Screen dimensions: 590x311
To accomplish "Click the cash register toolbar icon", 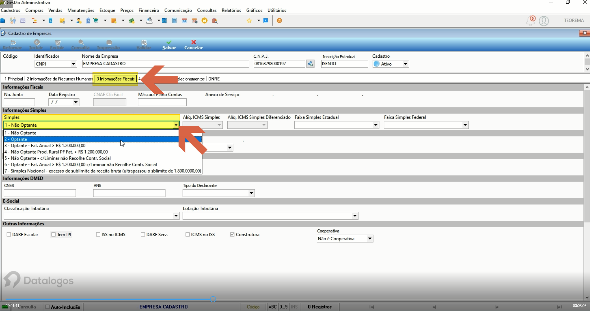I will (149, 20).
